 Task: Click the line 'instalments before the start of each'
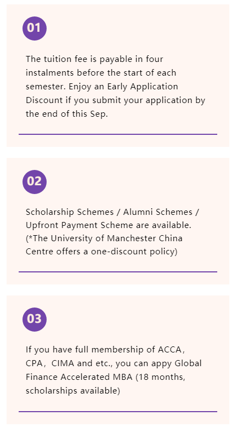(101, 73)
